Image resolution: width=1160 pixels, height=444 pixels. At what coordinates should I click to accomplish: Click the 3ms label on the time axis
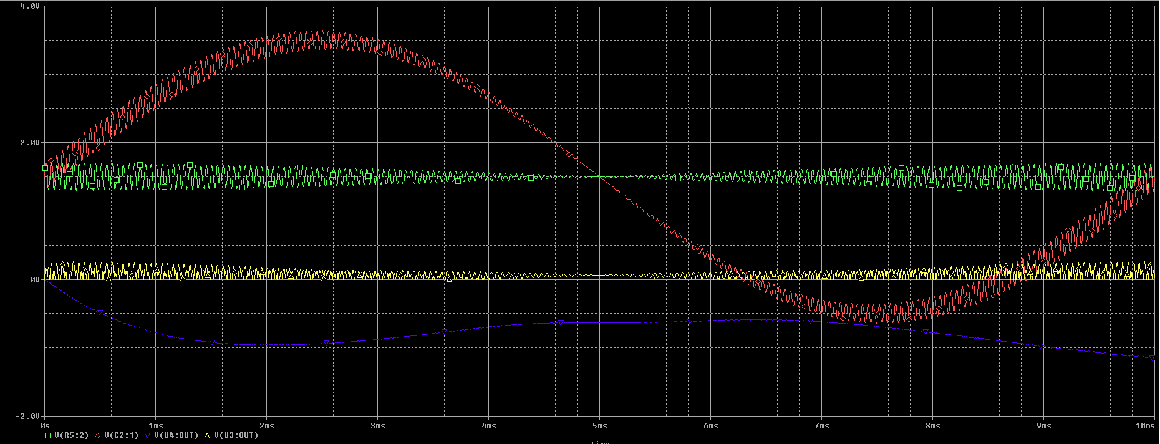377,425
